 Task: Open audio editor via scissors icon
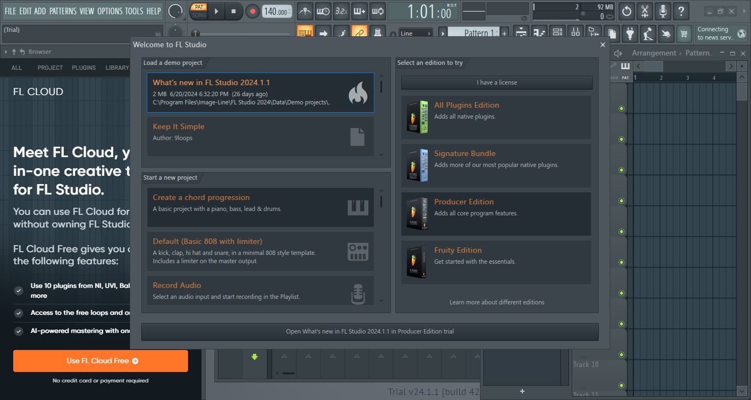pos(645,11)
